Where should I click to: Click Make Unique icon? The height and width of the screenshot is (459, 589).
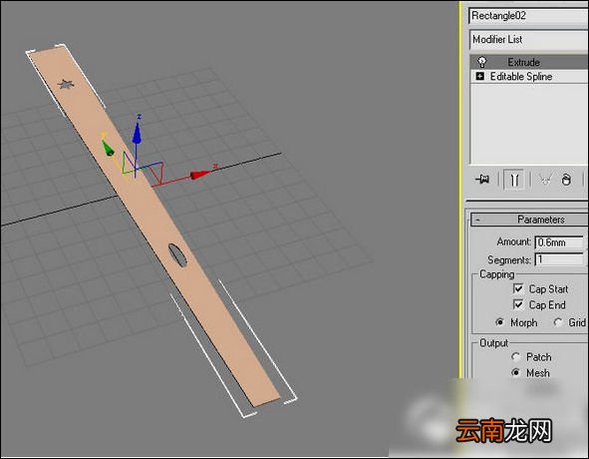[545, 180]
